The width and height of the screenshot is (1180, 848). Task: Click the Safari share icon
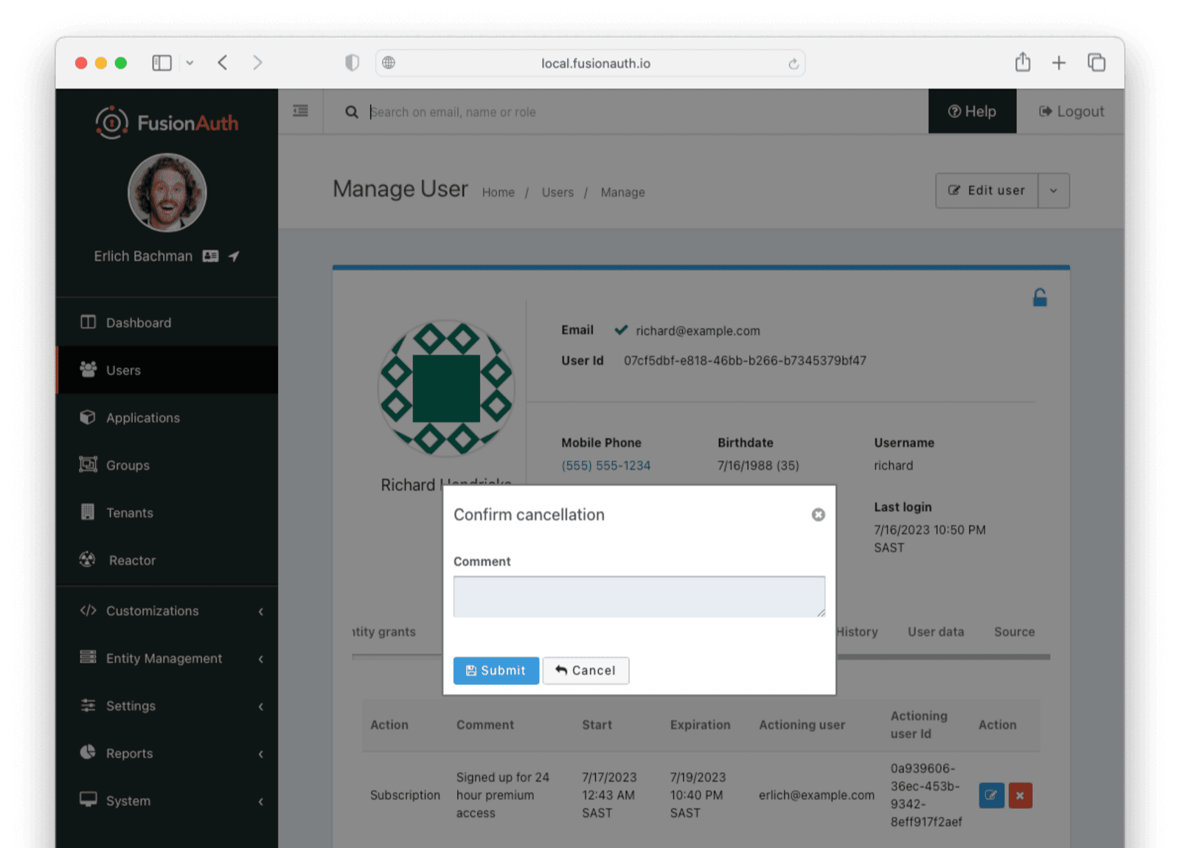[1022, 62]
